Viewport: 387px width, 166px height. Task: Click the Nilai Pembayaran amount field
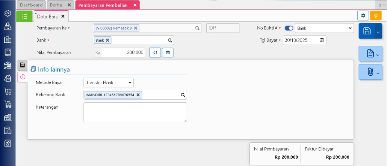click(123, 53)
